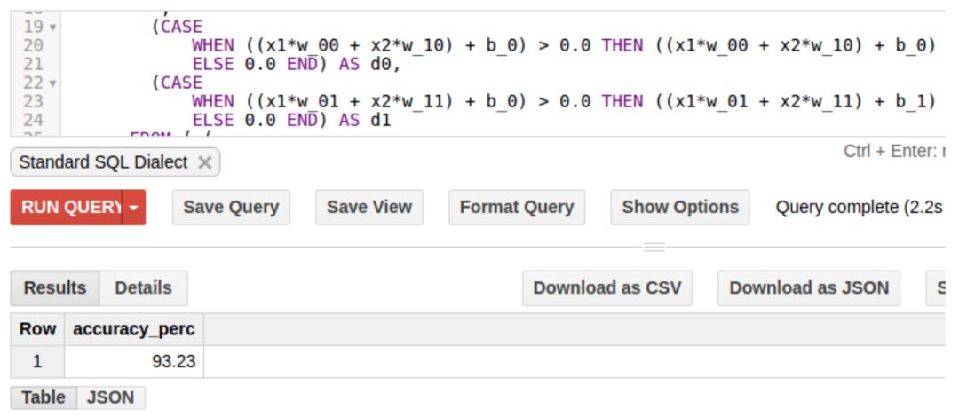Collapse the CASE block at line 19

53,27
